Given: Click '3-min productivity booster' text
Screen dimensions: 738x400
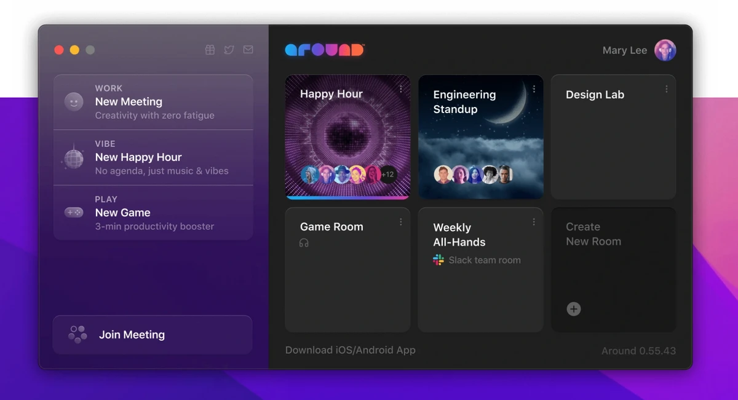Looking at the screenshot, I should (155, 226).
